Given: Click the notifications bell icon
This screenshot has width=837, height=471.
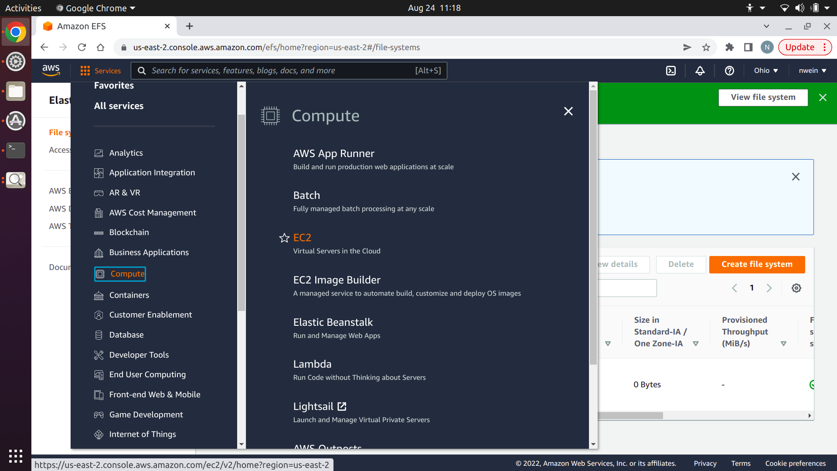Looking at the screenshot, I should 700,71.
